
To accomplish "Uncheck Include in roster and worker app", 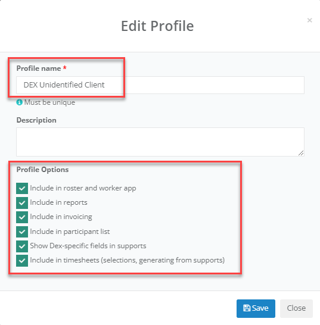I will click(22, 188).
